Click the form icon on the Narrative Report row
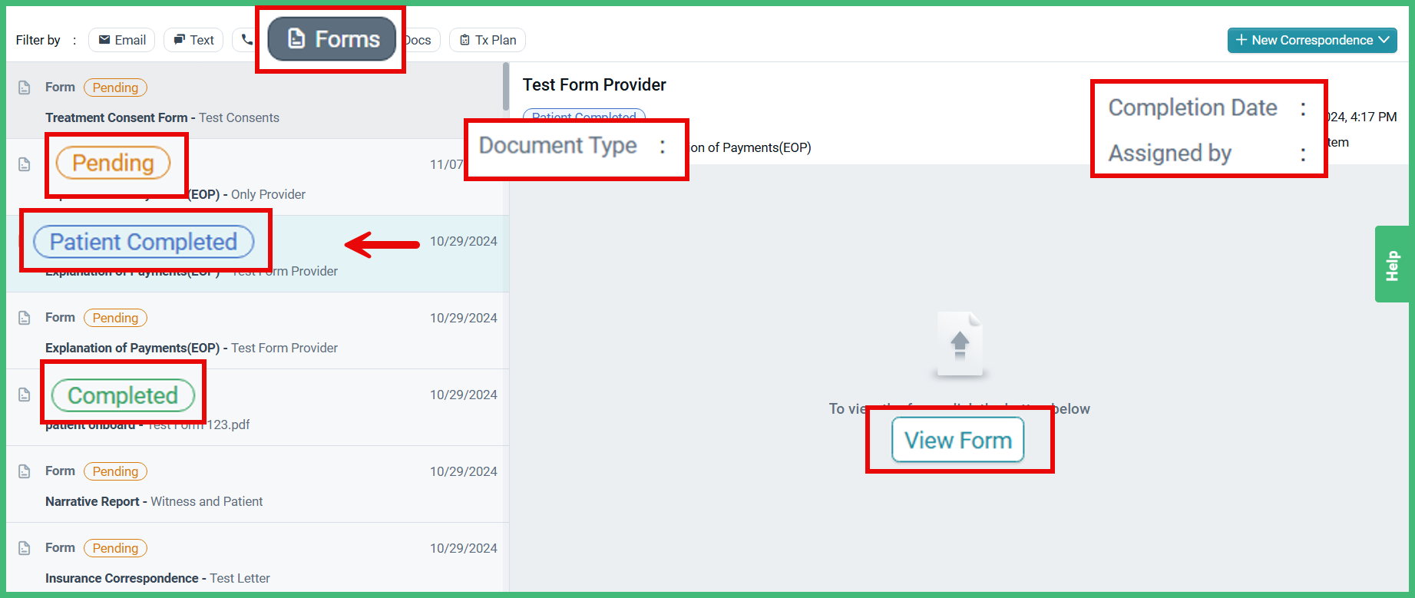This screenshot has width=1415, height=598. [x=25, y=471]
